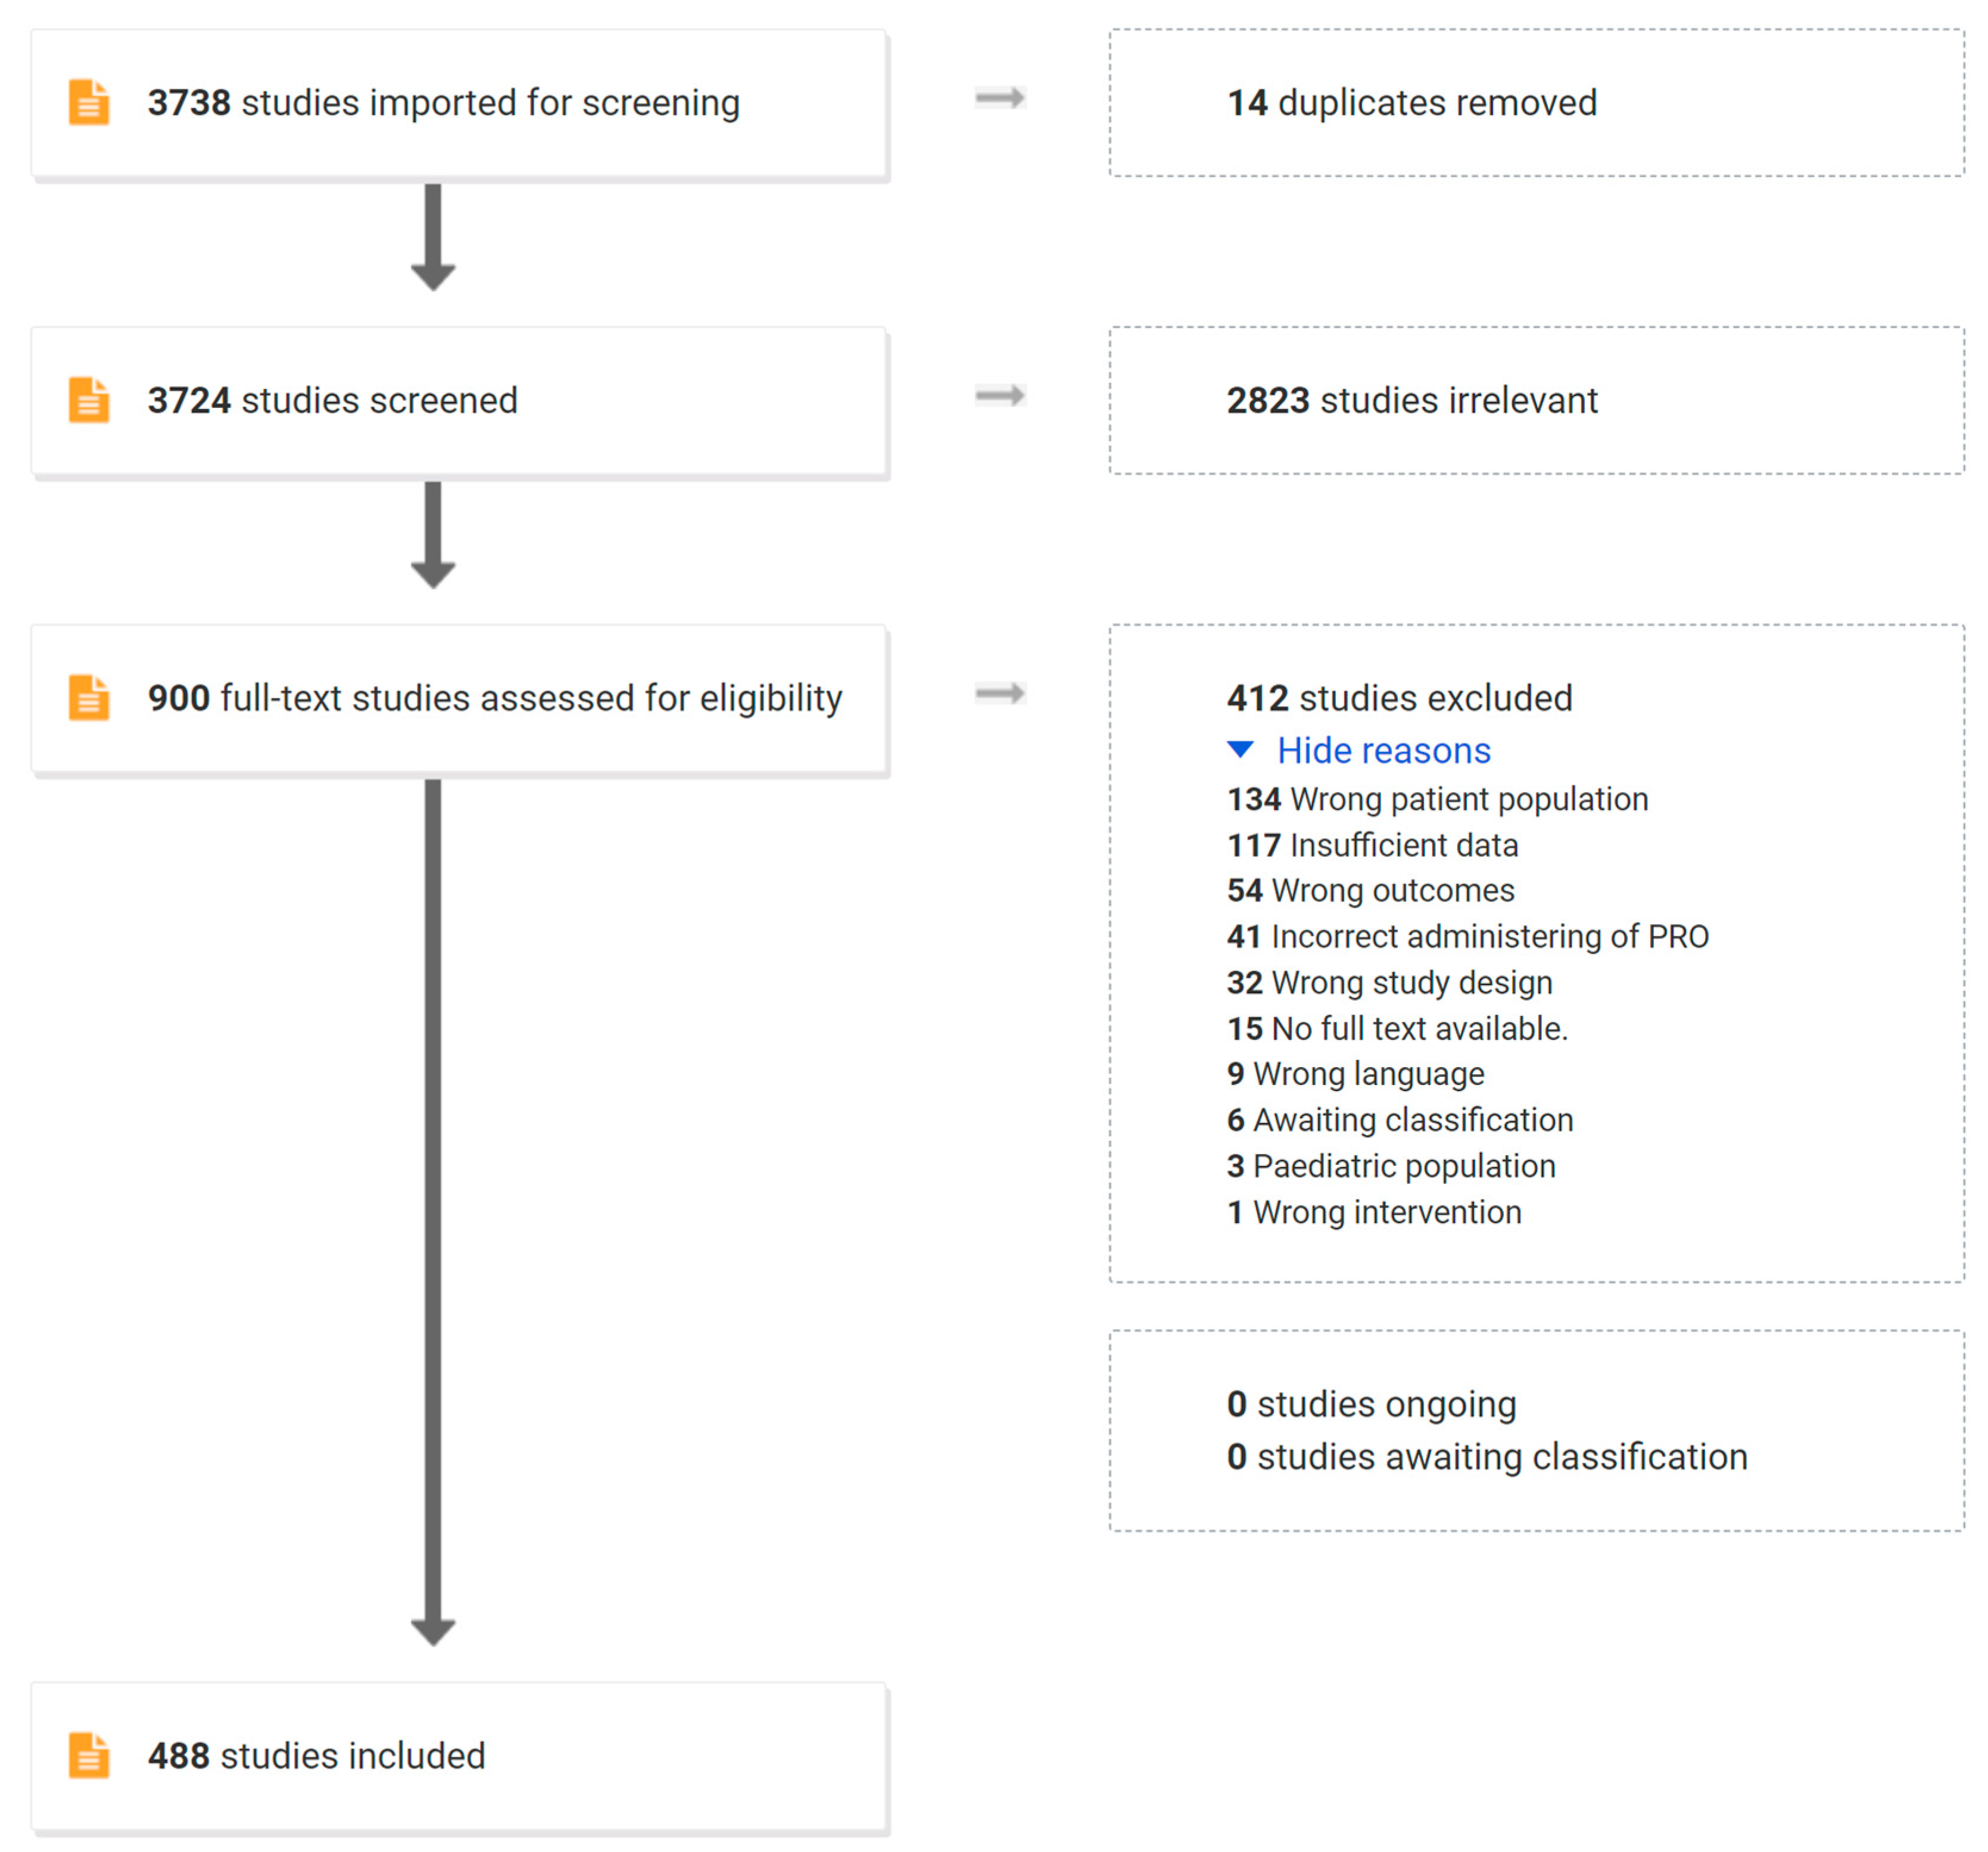This screenshot has width=1988, height=1852.
Task: Click the 412 studies excluded heading
Action: pos(1399,698)
